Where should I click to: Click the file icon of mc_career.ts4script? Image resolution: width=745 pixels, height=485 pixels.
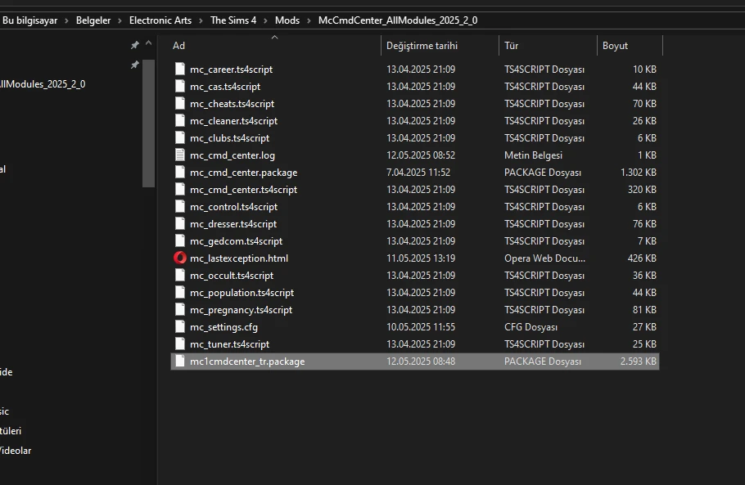(179, 69)
